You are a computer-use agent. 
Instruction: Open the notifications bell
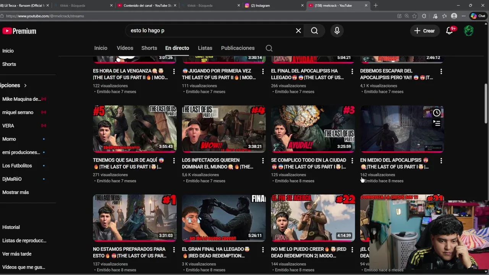(x=450, y=31)
